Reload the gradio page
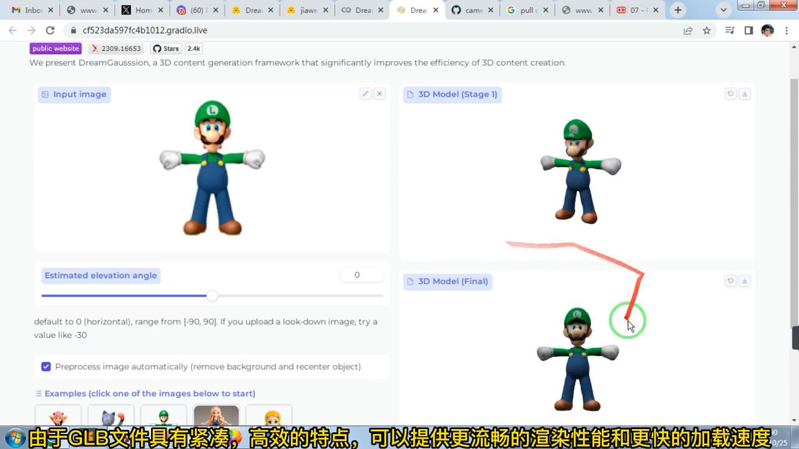799x449 pixels. coord(50,31)
